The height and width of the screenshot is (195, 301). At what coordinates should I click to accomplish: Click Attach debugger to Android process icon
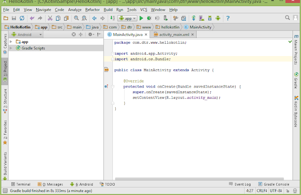pyautogui.click(x=165, y=18)
